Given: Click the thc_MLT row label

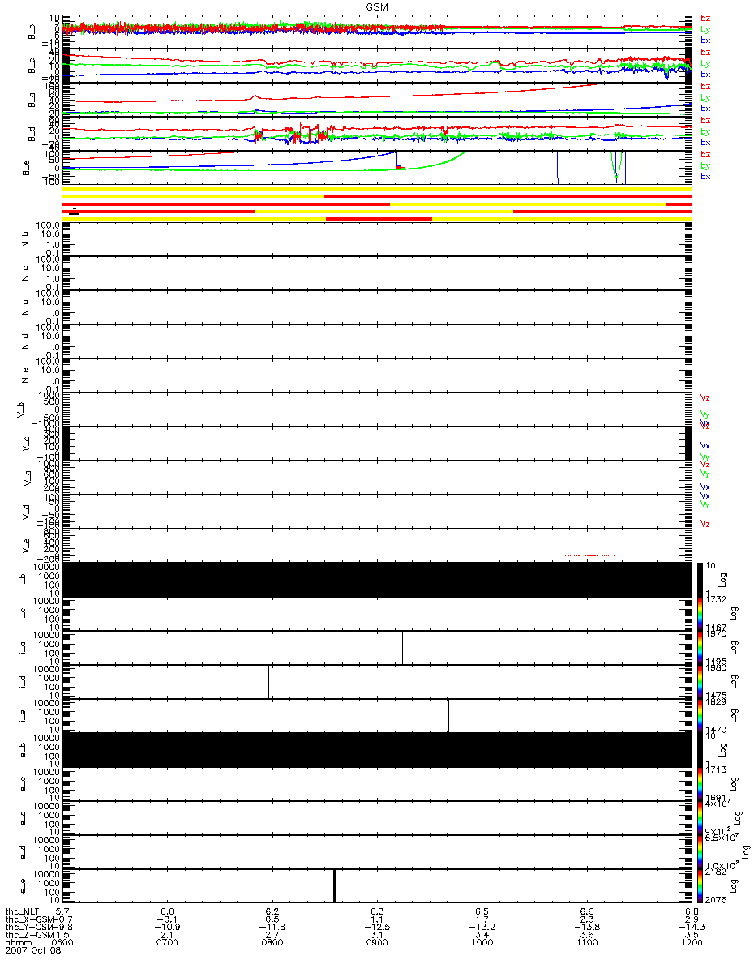Looking at the screenshot, I should click(x=23, y=912).
